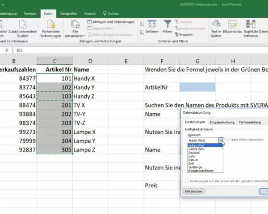Select the cell with 92837

(18, 150)
